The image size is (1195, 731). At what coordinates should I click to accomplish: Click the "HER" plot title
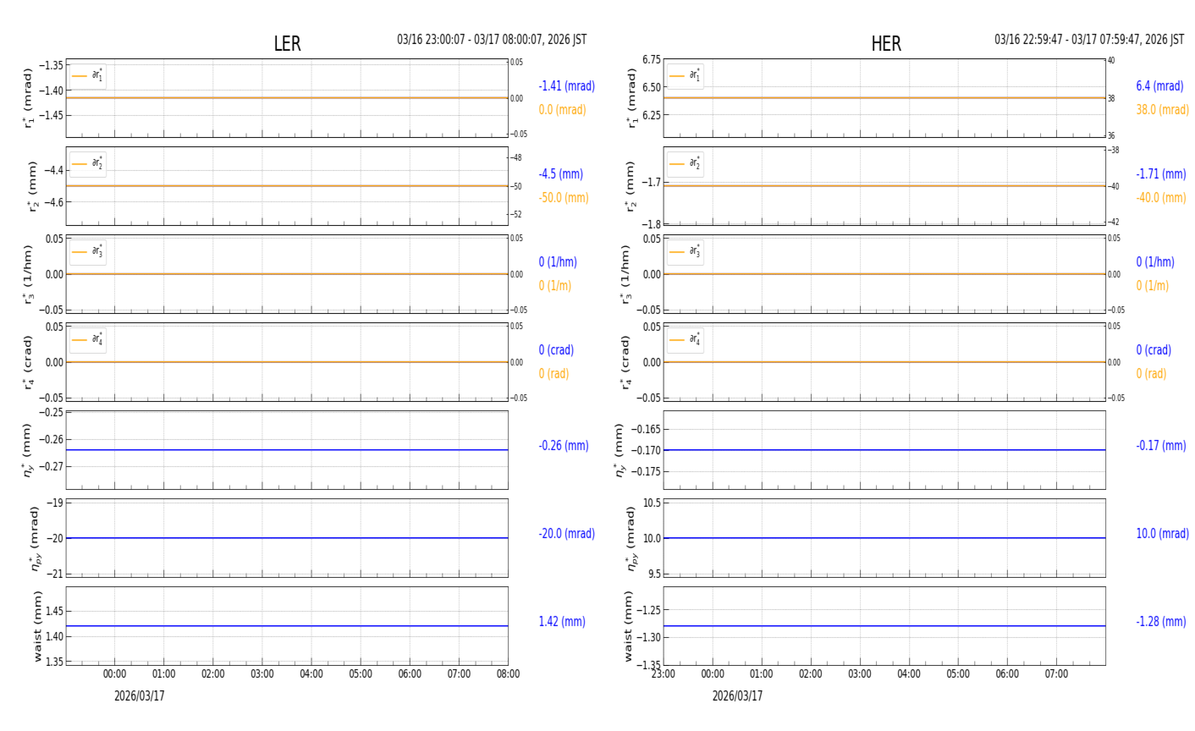[886, 44]
